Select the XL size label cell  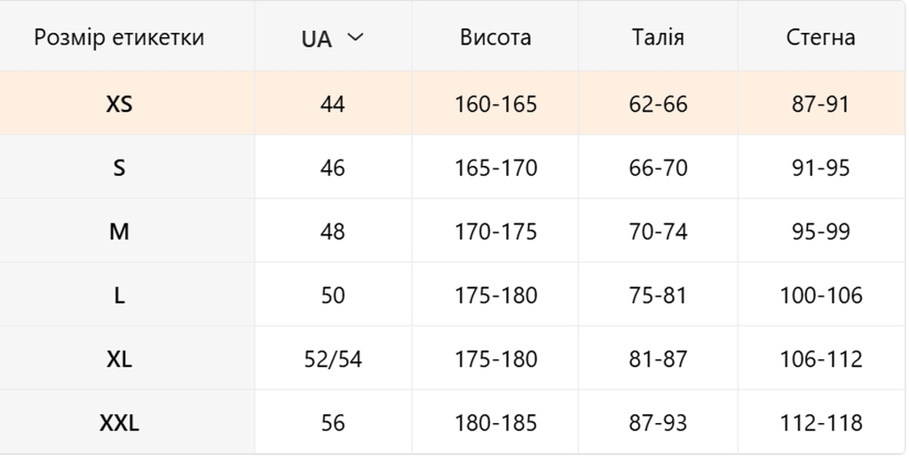127,358
